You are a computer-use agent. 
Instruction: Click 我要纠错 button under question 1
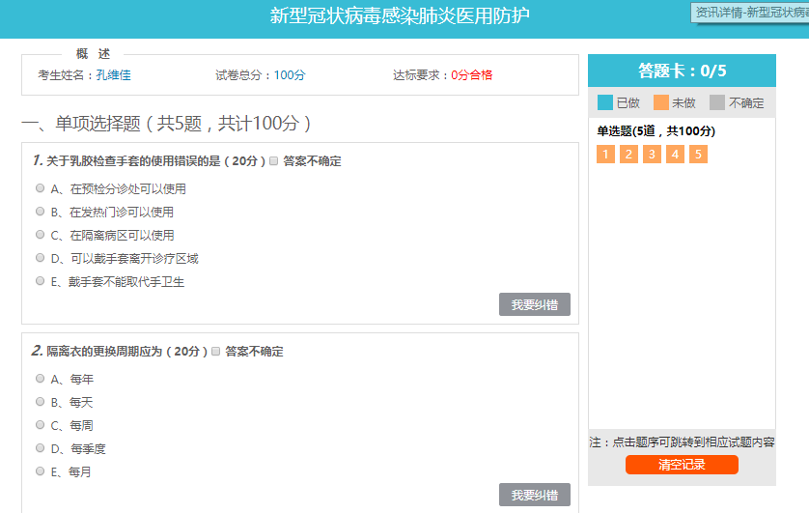click(534, 304)
